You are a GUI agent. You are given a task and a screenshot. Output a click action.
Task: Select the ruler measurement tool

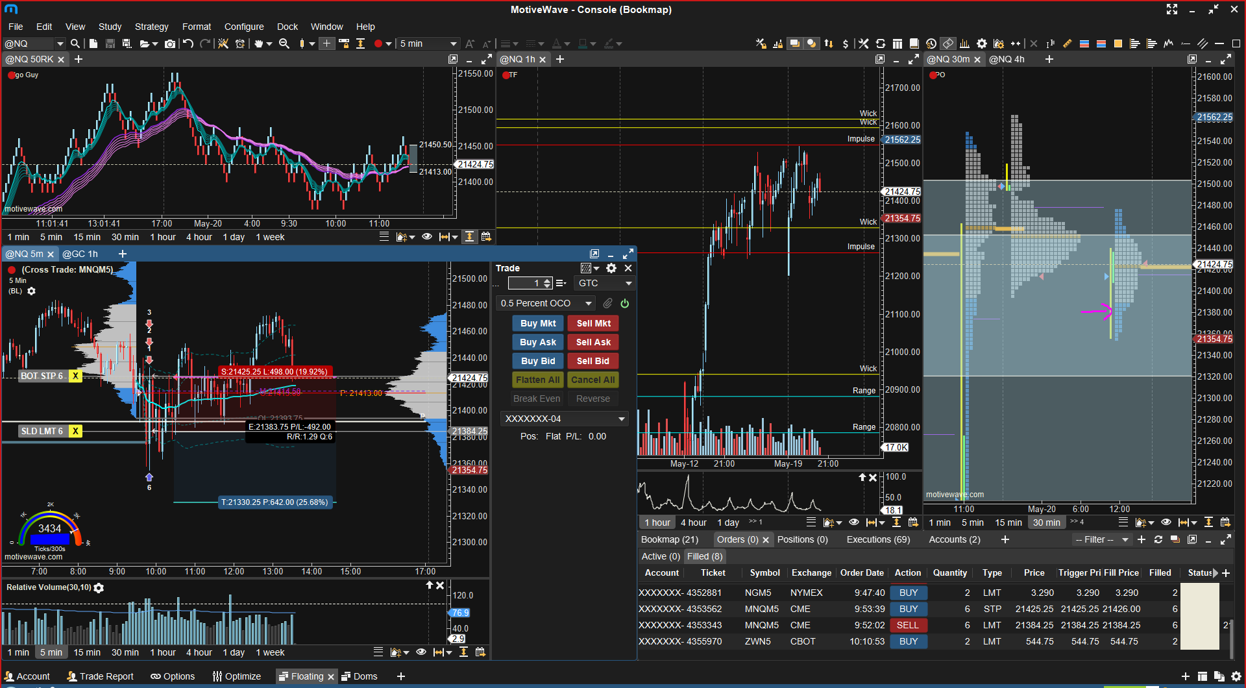coord(1068,43)
